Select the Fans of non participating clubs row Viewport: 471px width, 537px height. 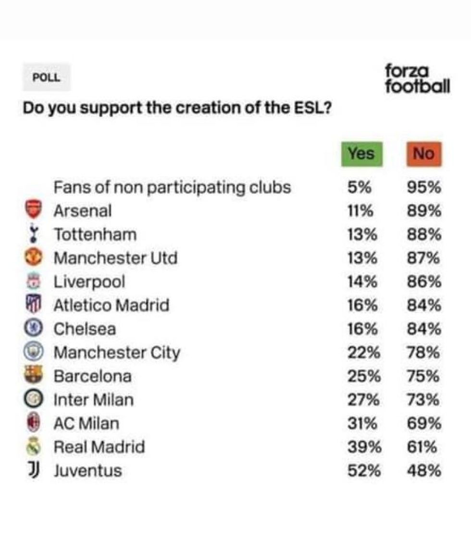[x=172, y=187]
